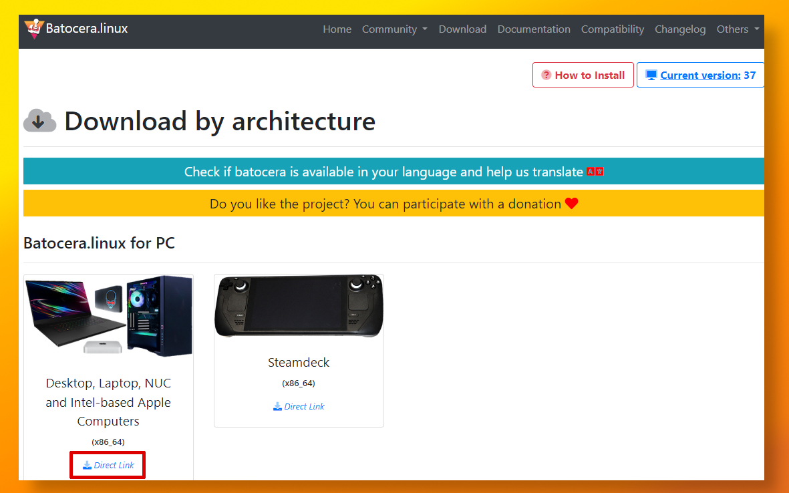The image size is (789, 493).
Task: Click the Steamdeck handheld image
Action: 299,306
